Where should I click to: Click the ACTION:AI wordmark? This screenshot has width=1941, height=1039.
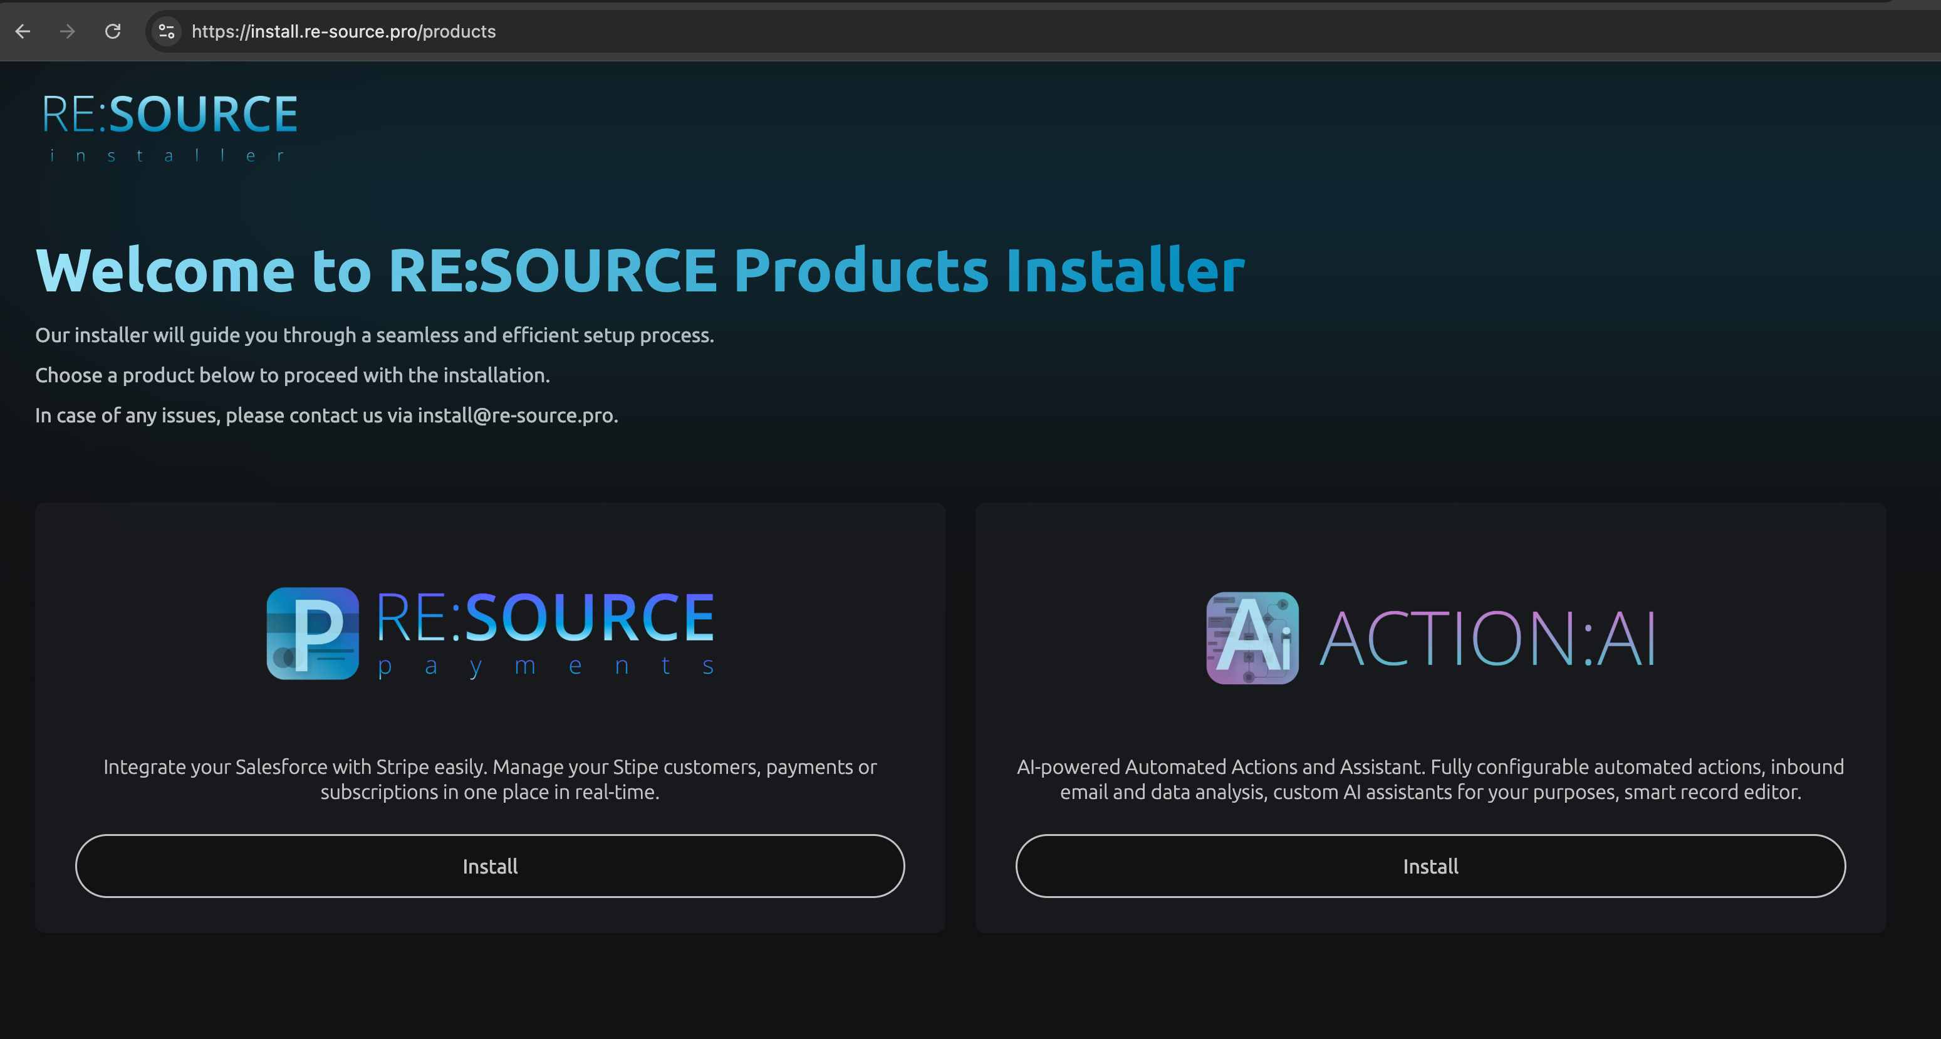[1488, 638]
